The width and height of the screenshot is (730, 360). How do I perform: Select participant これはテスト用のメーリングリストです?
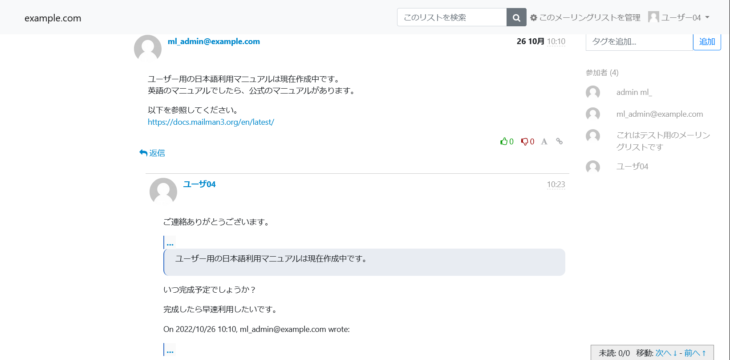click(663, 141)
